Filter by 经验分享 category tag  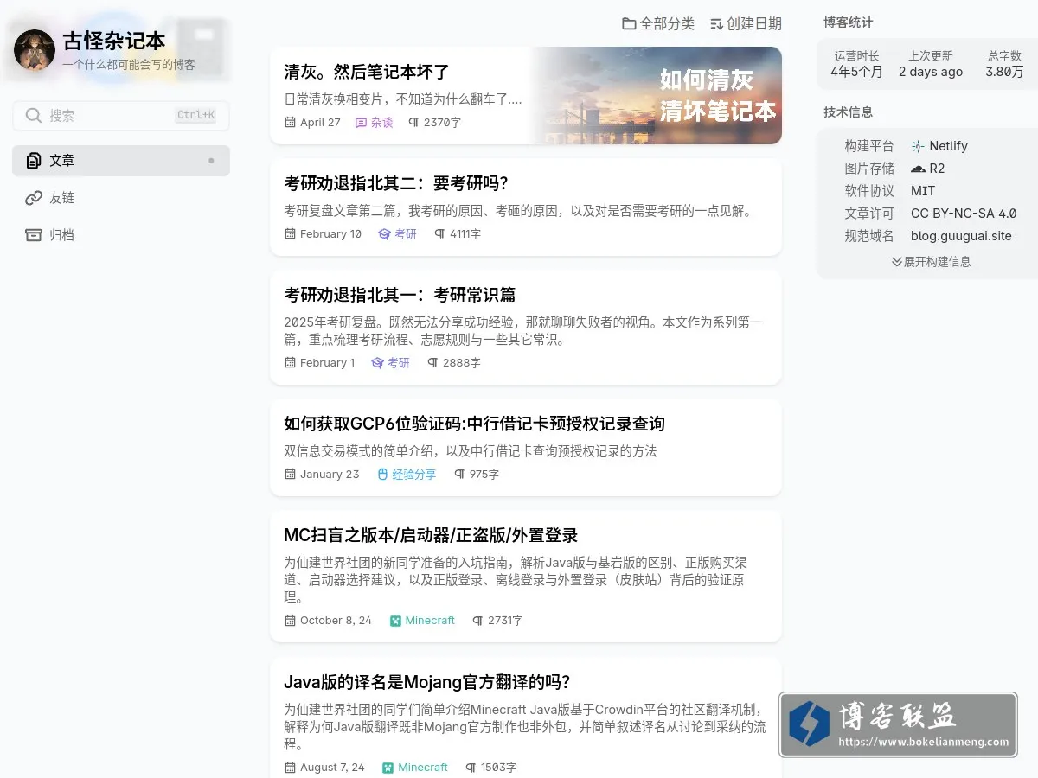tap(407, 475)
